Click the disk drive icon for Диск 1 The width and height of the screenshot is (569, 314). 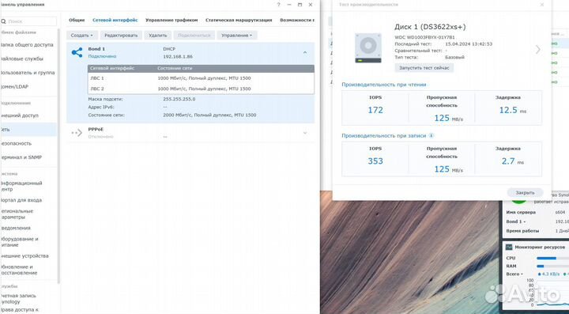(x=368, y=48)
